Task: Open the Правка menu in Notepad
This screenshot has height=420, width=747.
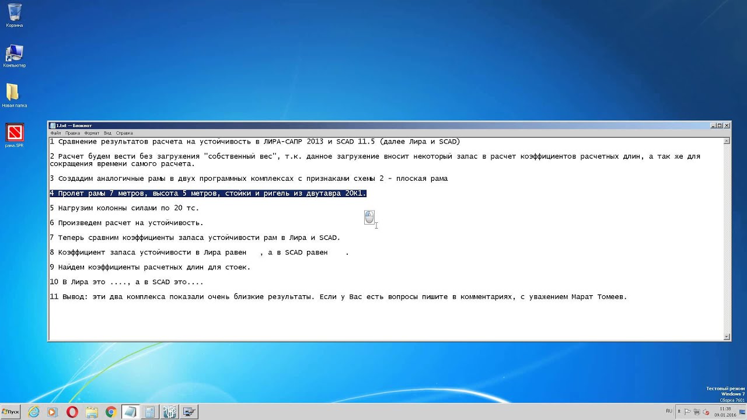Action: (73, 133)
